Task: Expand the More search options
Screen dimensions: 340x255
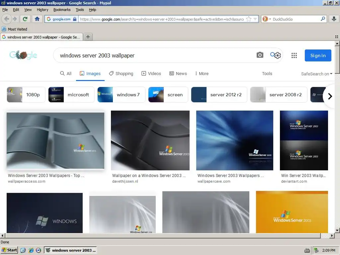Action: coord(202,73)
